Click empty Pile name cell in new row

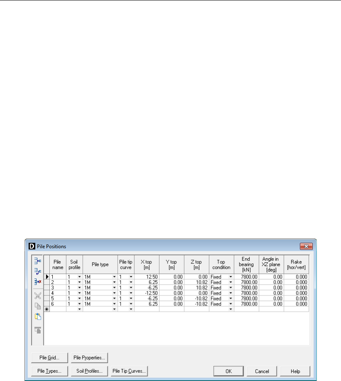click(x=58, y=309)
